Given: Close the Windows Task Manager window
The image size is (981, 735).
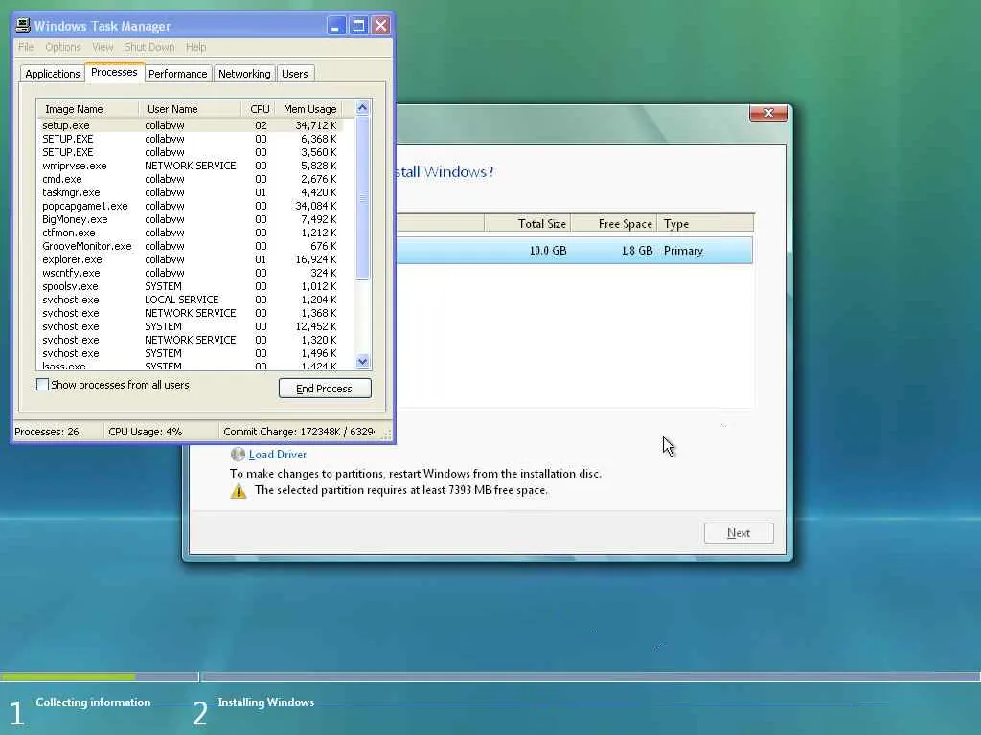Looking at the screenshot, I should point(380,26).
